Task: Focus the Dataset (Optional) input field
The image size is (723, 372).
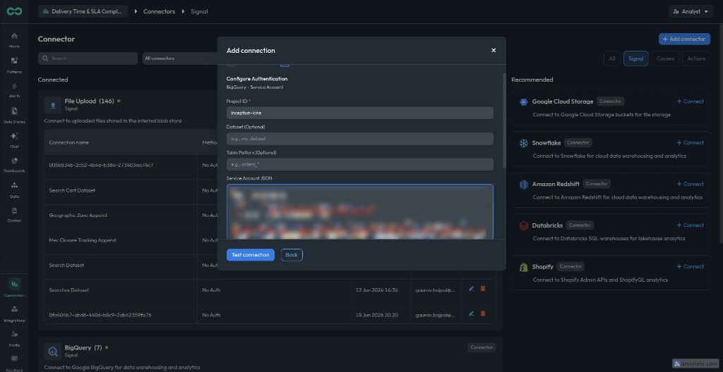Action: 359,139
